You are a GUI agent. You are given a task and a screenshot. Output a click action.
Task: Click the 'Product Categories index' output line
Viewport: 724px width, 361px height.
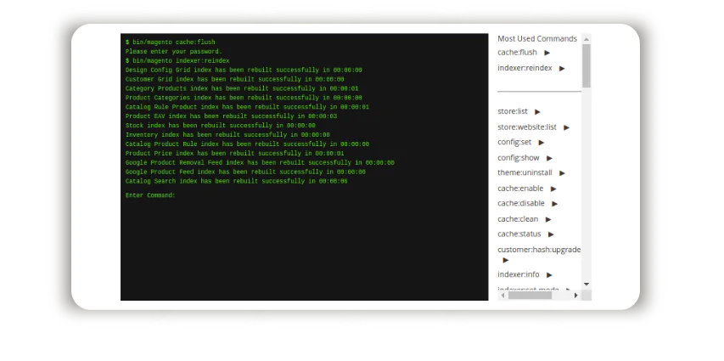(x=244, y=98)
